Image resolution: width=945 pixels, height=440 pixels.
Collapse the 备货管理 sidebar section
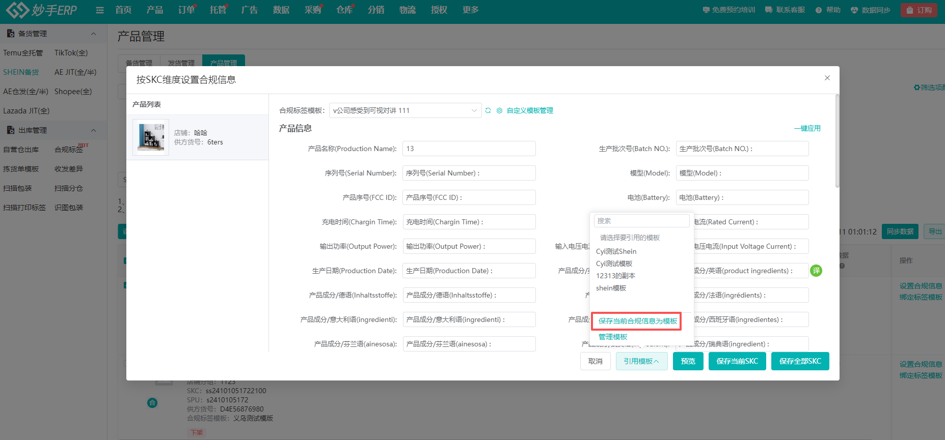pos(93,34)
